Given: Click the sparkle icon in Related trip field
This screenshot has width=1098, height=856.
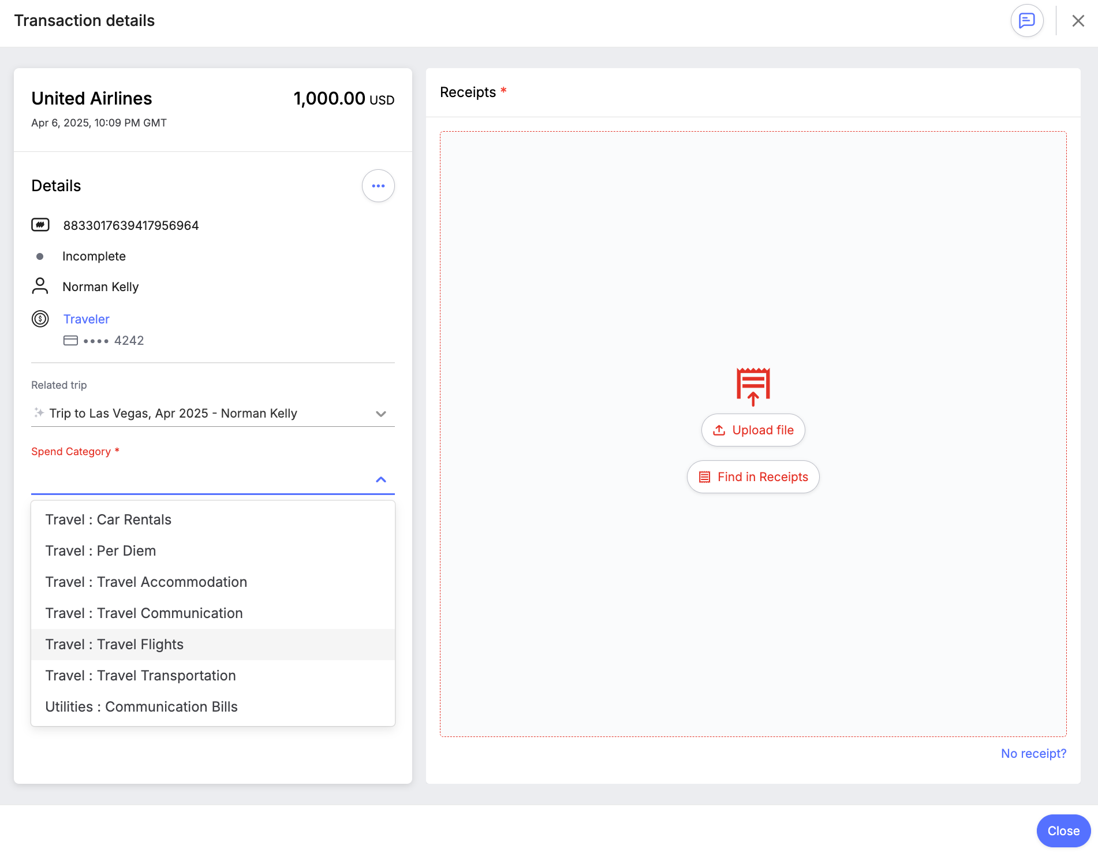Looking at the screenshot, I should point(39,412).
